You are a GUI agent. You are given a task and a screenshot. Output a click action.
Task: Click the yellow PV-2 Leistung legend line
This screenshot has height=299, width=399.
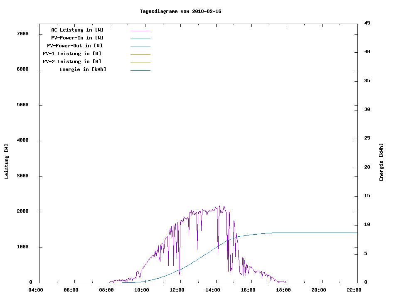140,62
